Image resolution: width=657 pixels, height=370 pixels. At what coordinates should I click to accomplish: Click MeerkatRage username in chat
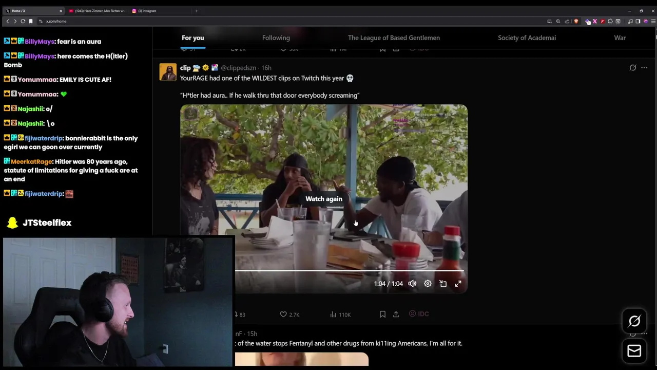tap(31, 161)
